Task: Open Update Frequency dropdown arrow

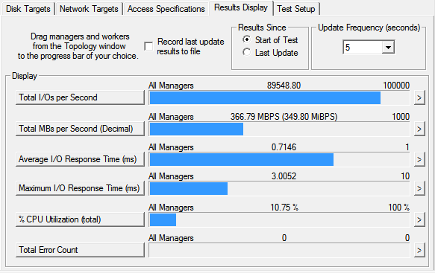Action: (x=388, y=48)
